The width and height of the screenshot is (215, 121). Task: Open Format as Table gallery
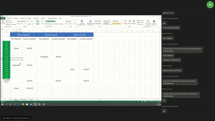(90, 23)
